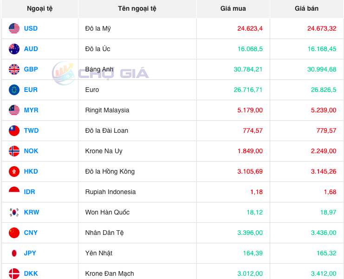Click the Tên ngoại tệ column header
This screenshot has height=279, width=344.
137,8
